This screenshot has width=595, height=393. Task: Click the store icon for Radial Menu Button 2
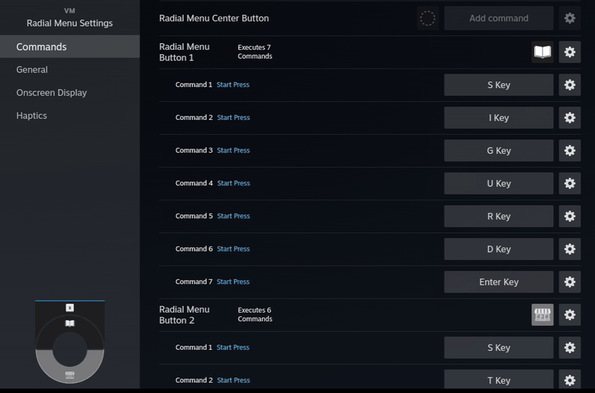pos(543,315)
